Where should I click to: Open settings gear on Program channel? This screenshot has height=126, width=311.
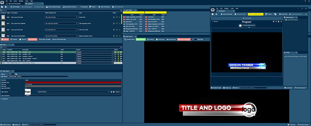coord(273,21)
